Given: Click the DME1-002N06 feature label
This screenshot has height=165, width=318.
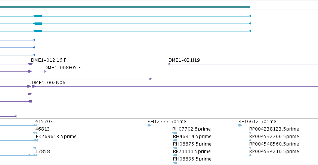Looking at the screenshot, I should point(49,83).
